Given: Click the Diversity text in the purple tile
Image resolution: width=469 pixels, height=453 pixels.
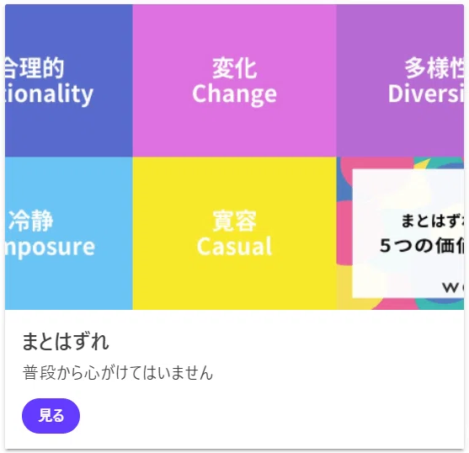Looking at the screenshot, I should pos(426,93).
